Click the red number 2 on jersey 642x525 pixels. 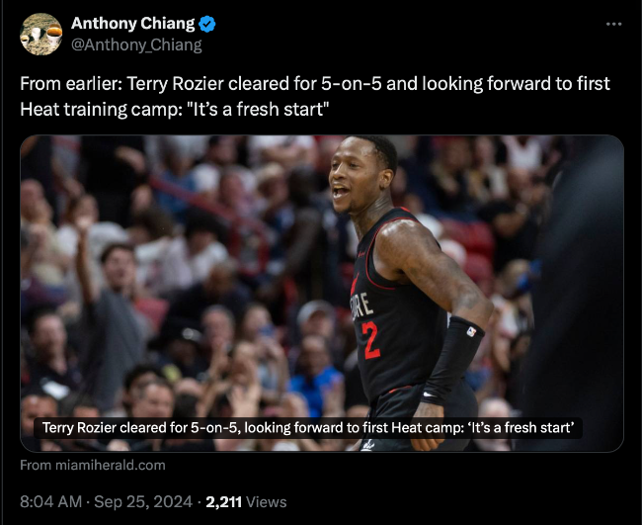click(371, 340)
